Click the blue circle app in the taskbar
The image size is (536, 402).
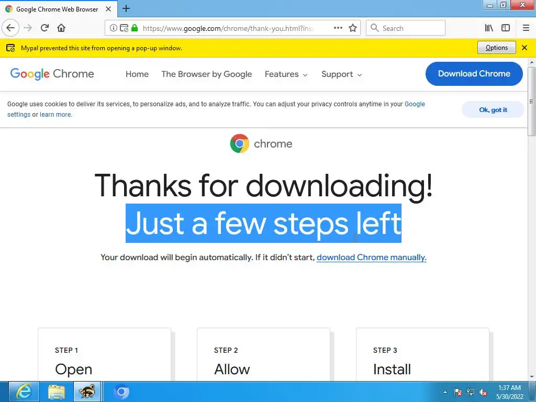[x=121, y=392]
